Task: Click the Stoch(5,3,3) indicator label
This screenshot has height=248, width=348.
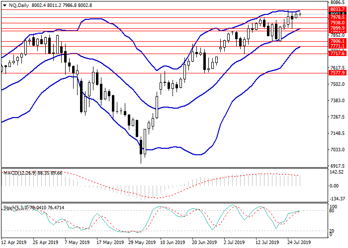Action: click(19, 208)
